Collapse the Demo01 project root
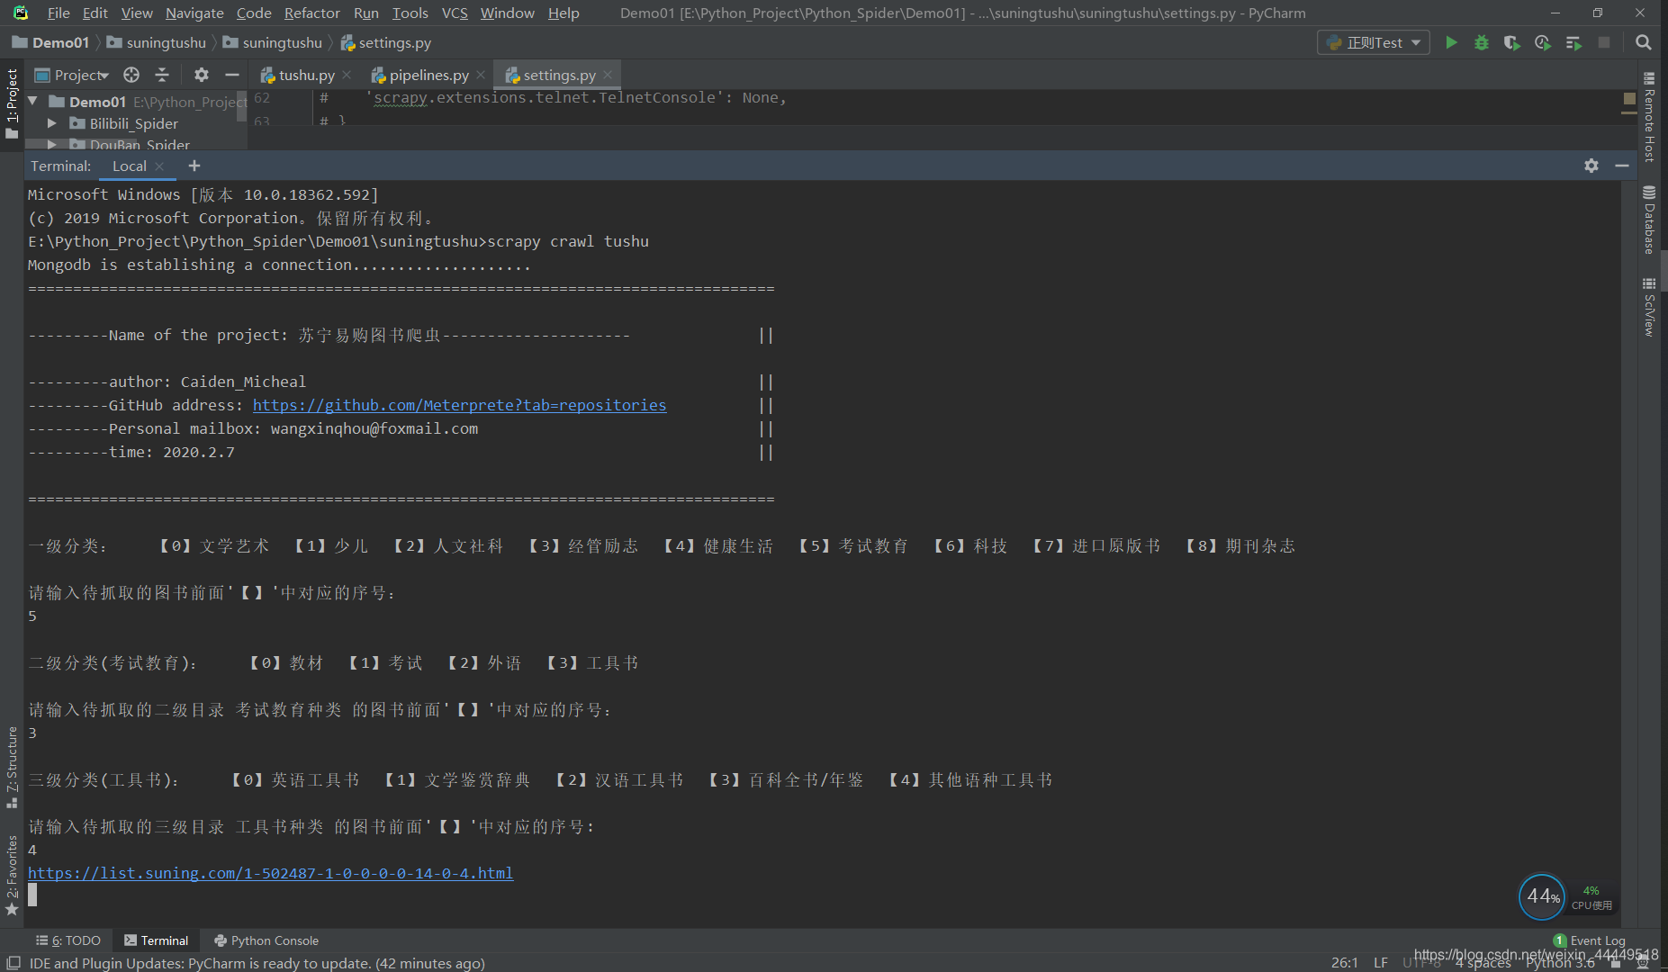This screenshot has width=1668, height=972. click(33, 101)
